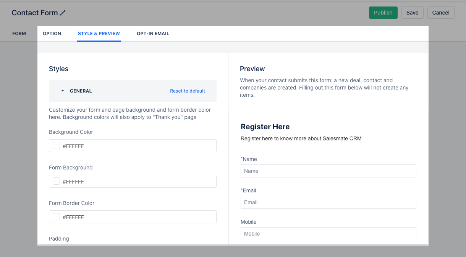The width and height of the screenshot is (466, 257).
Task: Open the Form Border Color swatch
Action: coord(56,217)
